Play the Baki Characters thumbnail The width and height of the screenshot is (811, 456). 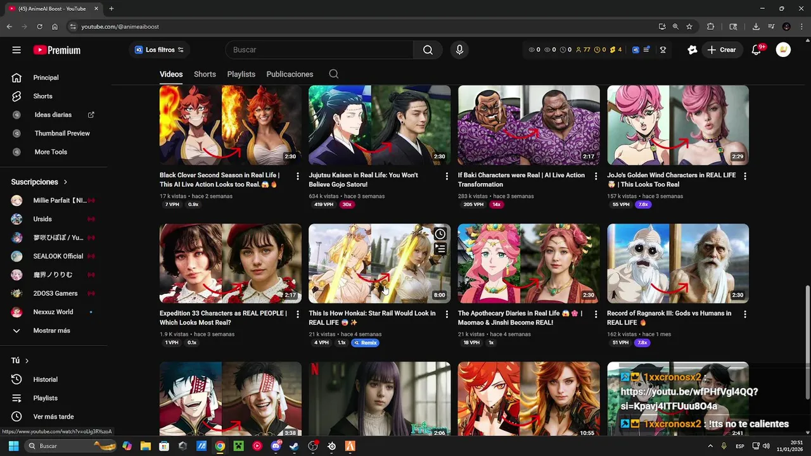[529, 125]
